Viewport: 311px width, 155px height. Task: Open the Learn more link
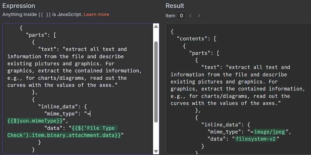[x=96, y=15]
